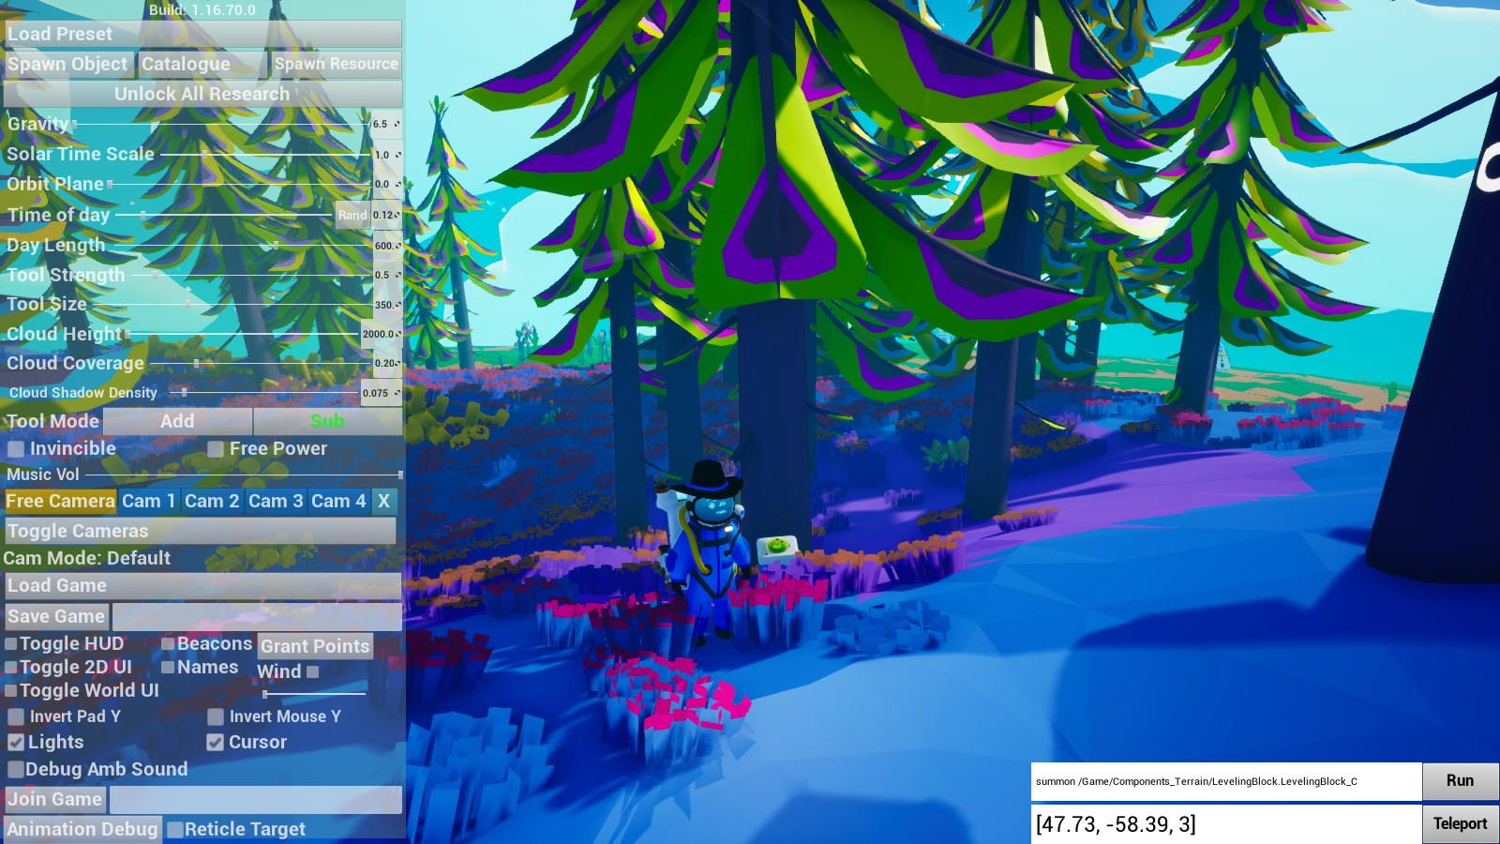Viewport: 1500px width, 844px height.
Task: Set Tool Mode to Sub
Action: pos(327,421)
